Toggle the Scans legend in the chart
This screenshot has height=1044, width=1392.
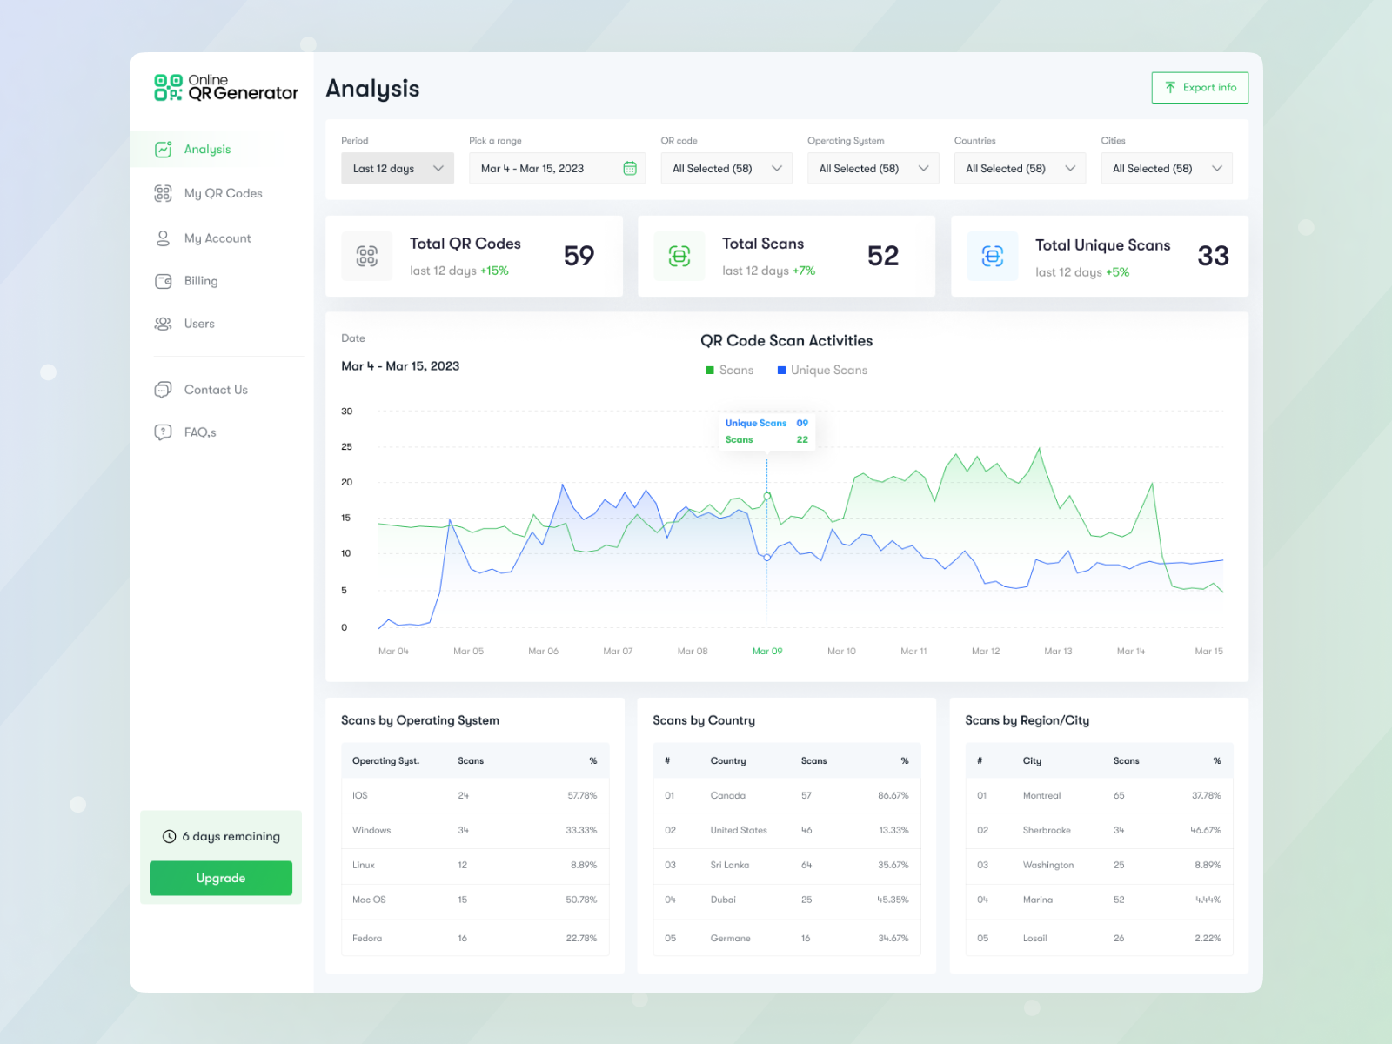pyautogui.click(x=730, y=370)
